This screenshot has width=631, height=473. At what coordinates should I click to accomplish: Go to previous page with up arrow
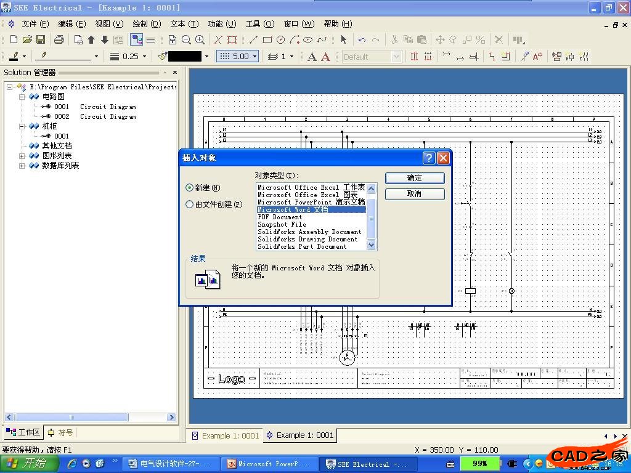tap(91, 39)
